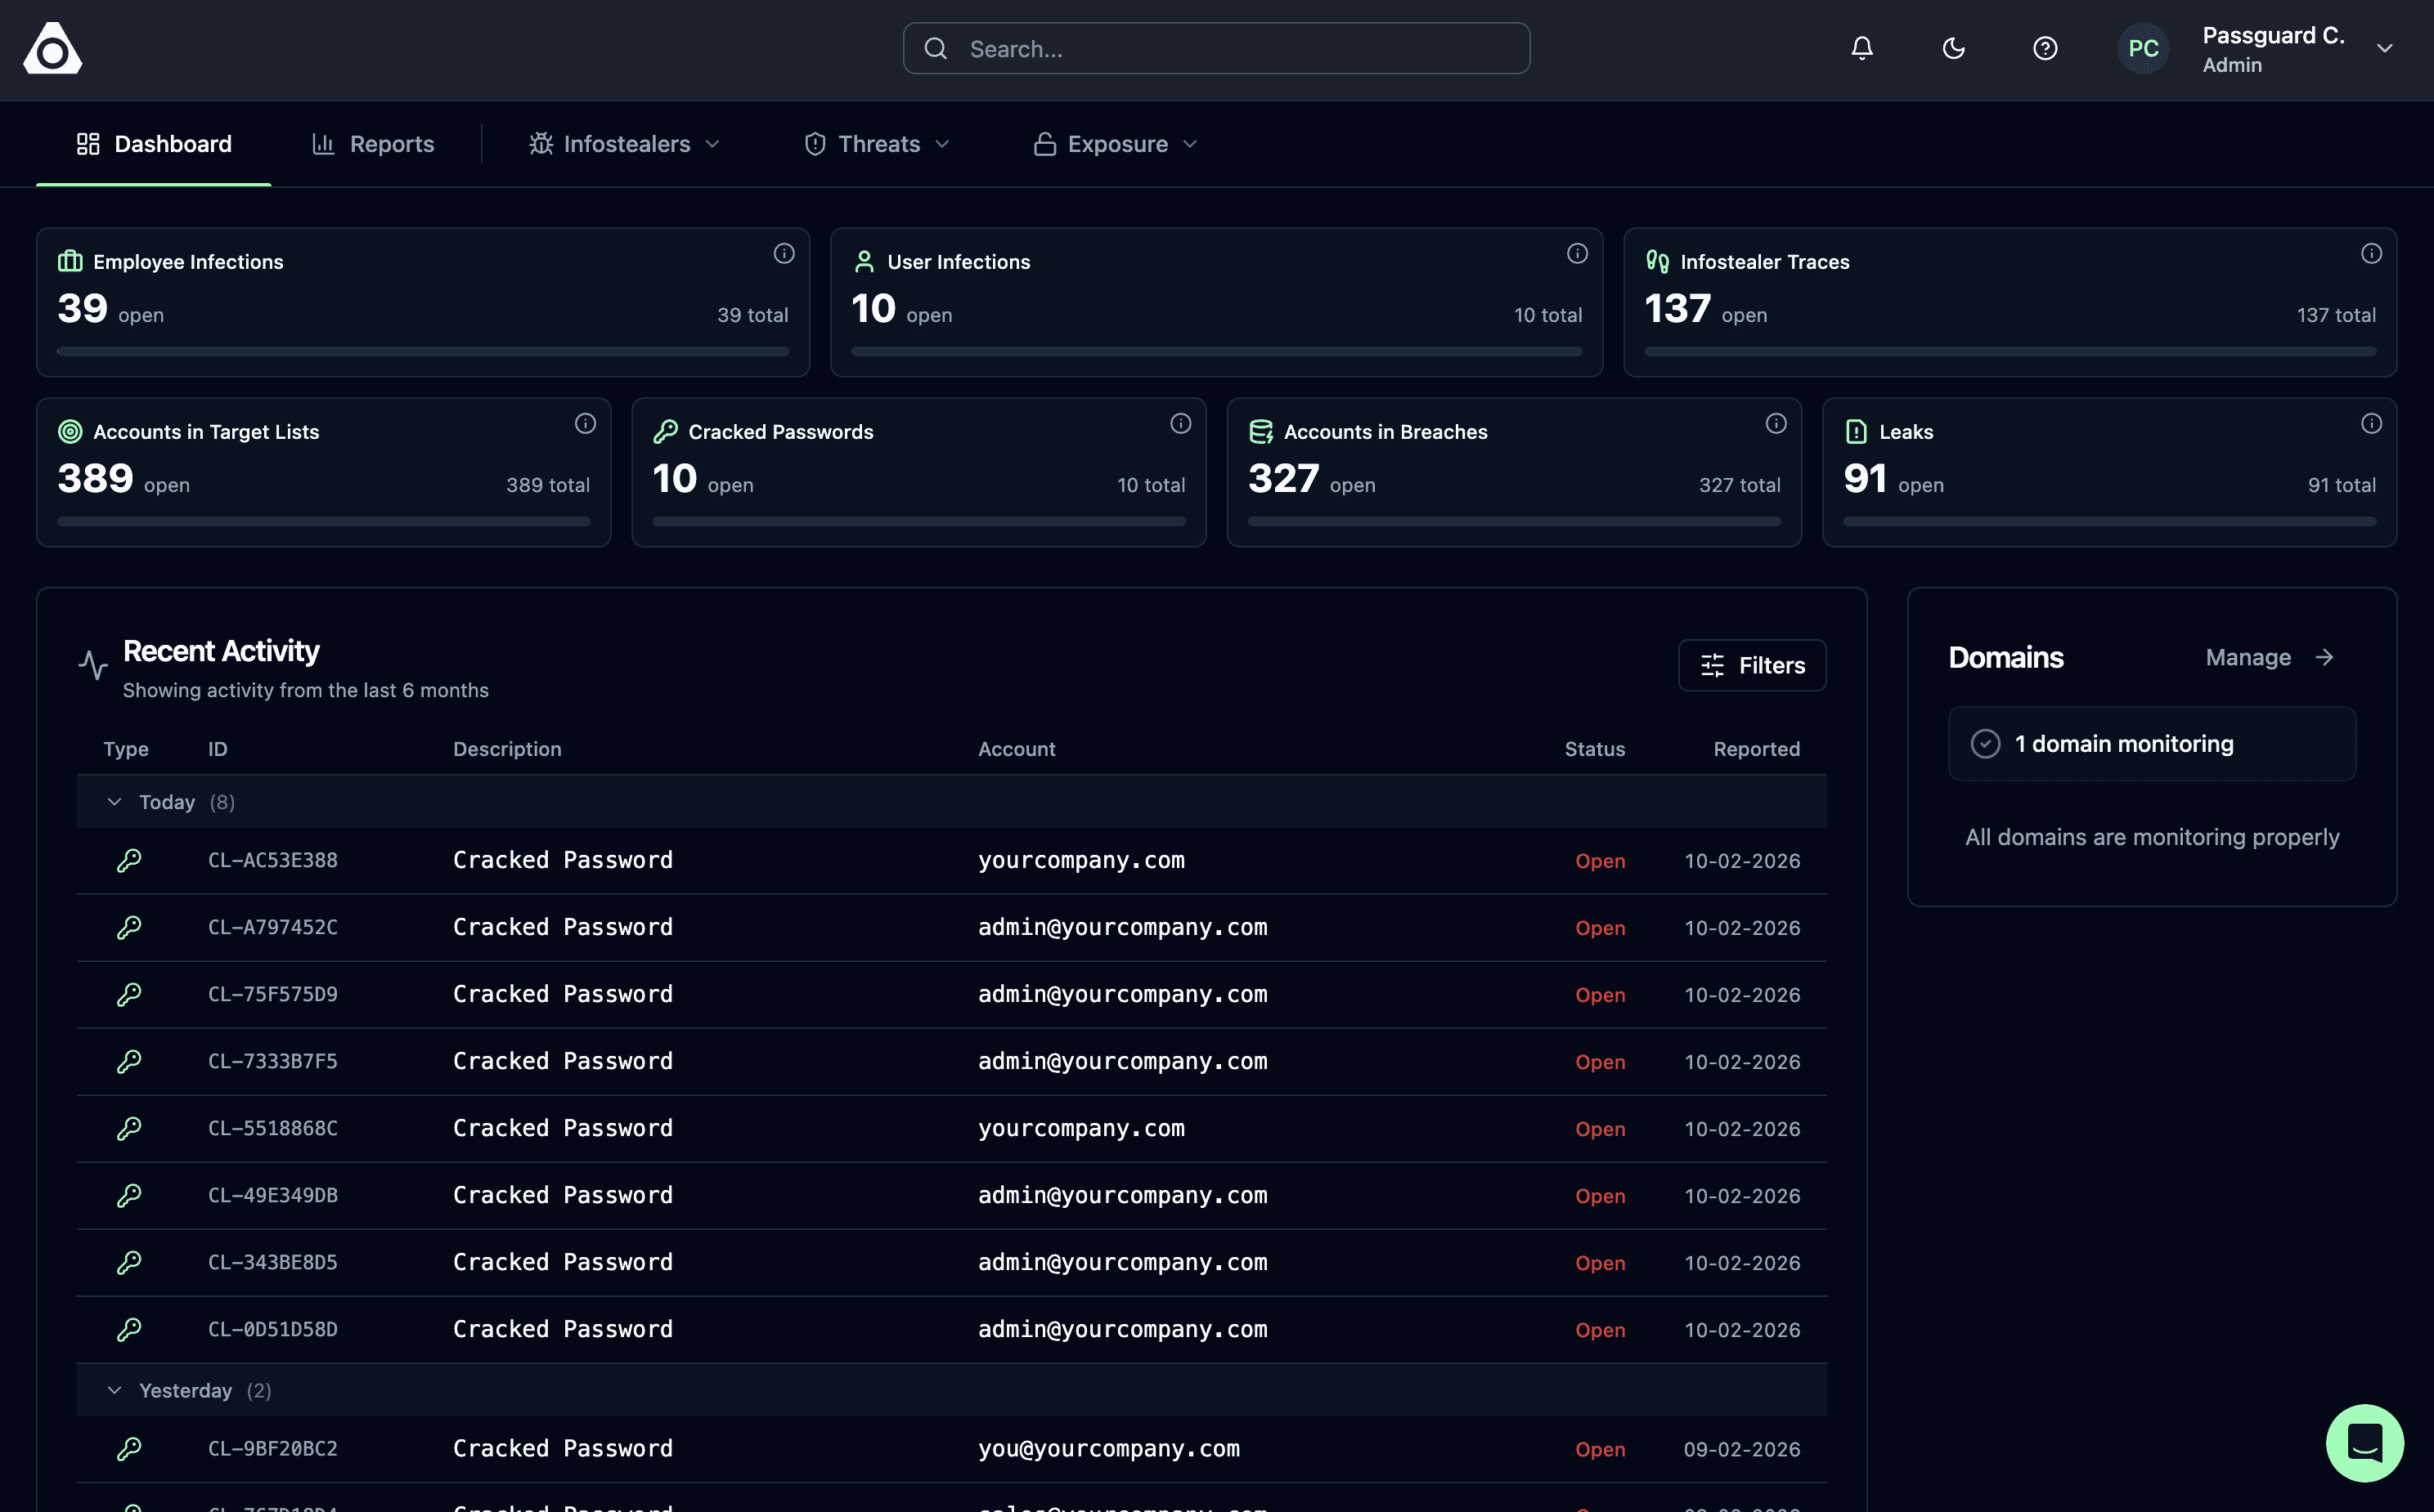The height and width of the screenshot is (1512, 2434).
Task: Open the help question mark icon
Action: point(2045,48)
